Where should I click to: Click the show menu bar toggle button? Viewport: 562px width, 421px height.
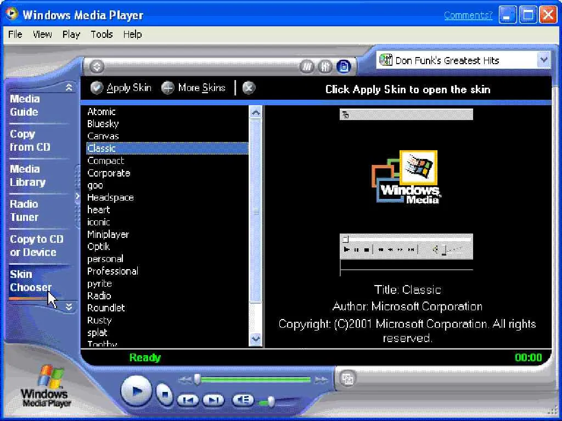click(97, 66)
